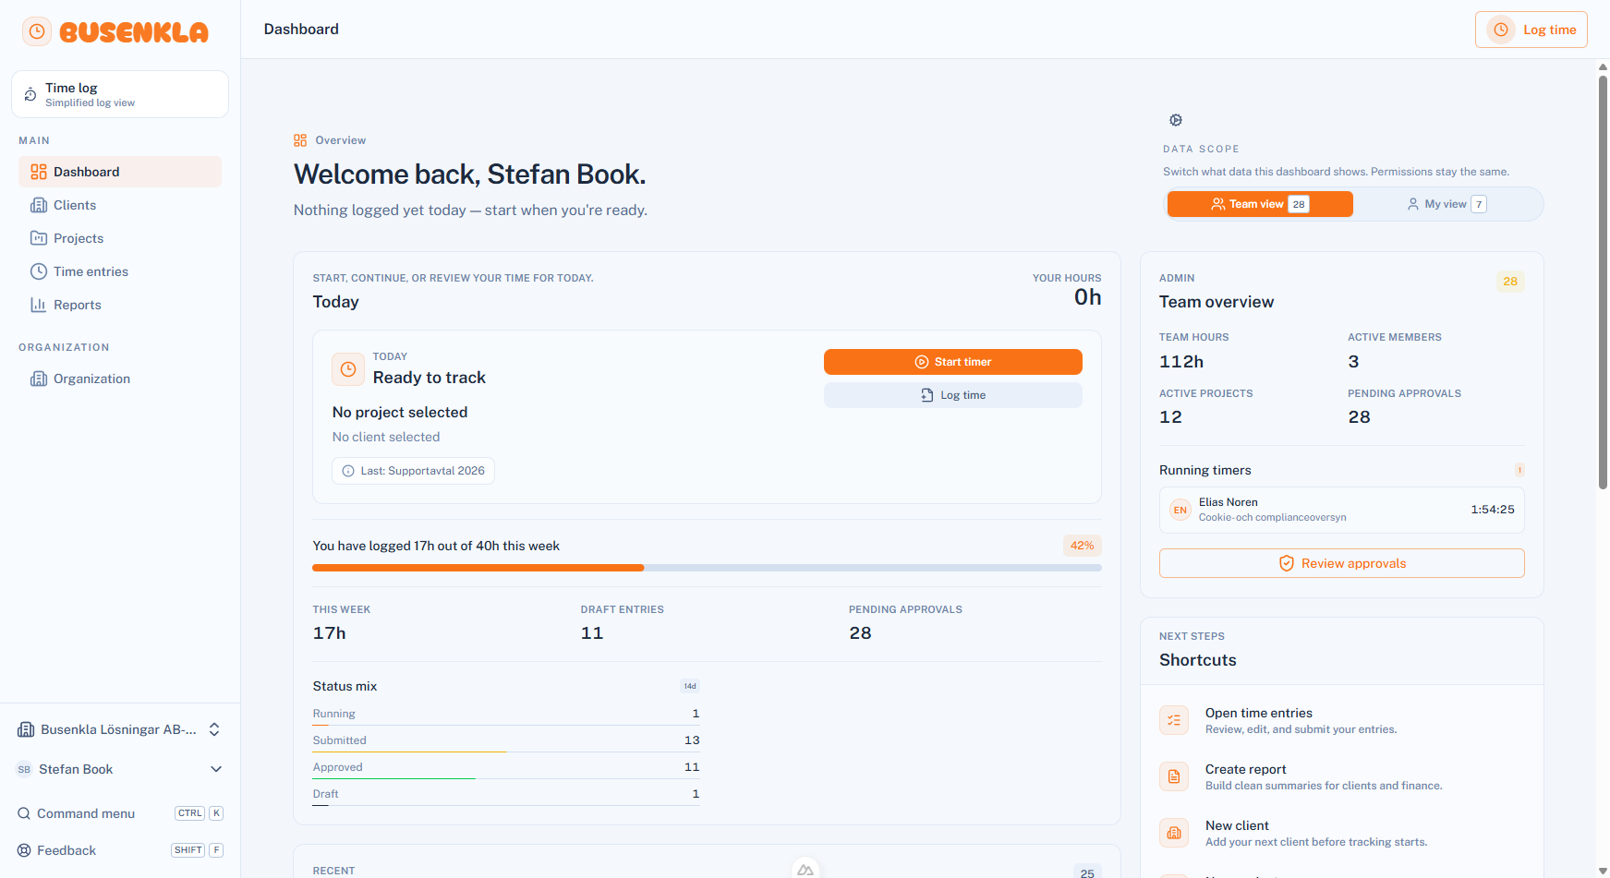Screen dimensions: 1610x878
Task: Click the Clients building icon
Action: pyautogui.click(x=39, y=205)
